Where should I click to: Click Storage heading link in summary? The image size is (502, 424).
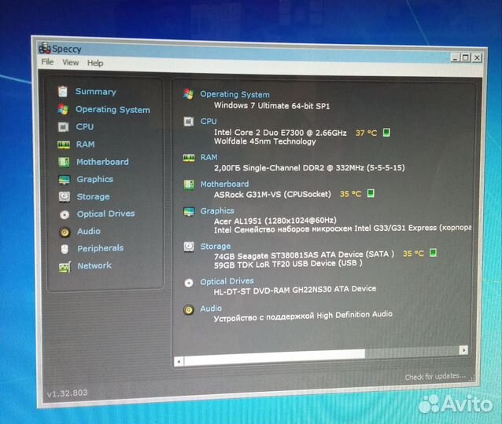click(x=215, y=247)
